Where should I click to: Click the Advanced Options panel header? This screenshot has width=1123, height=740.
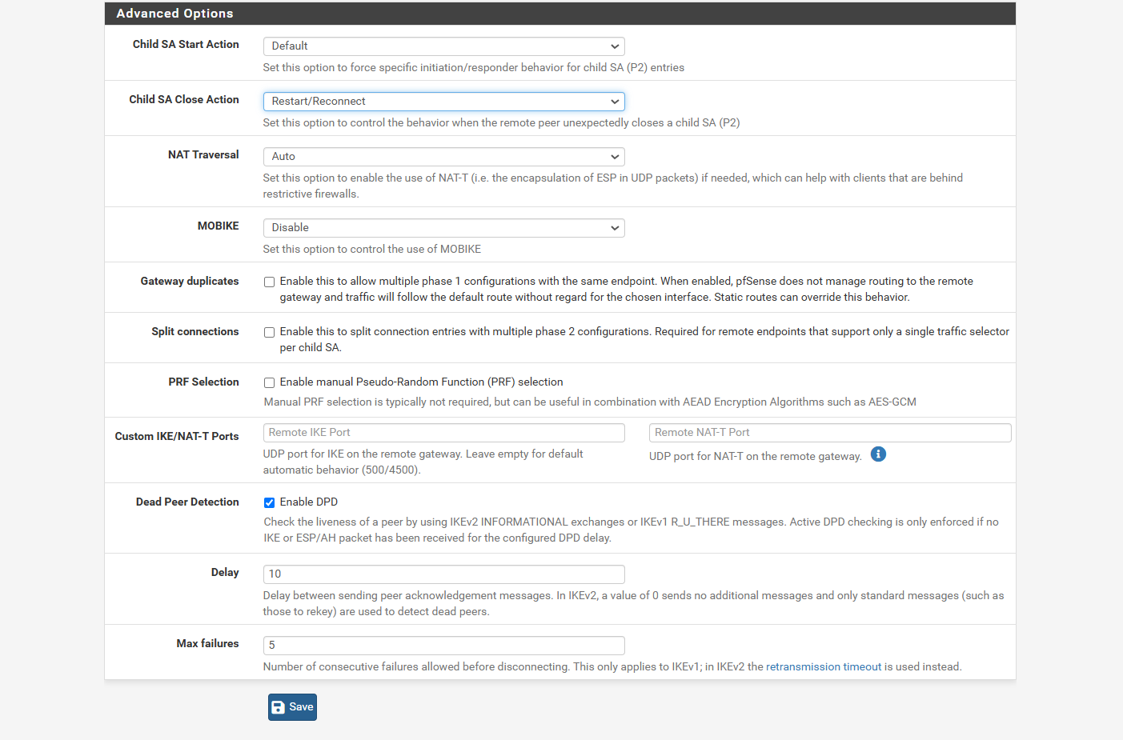coord(559,14)
